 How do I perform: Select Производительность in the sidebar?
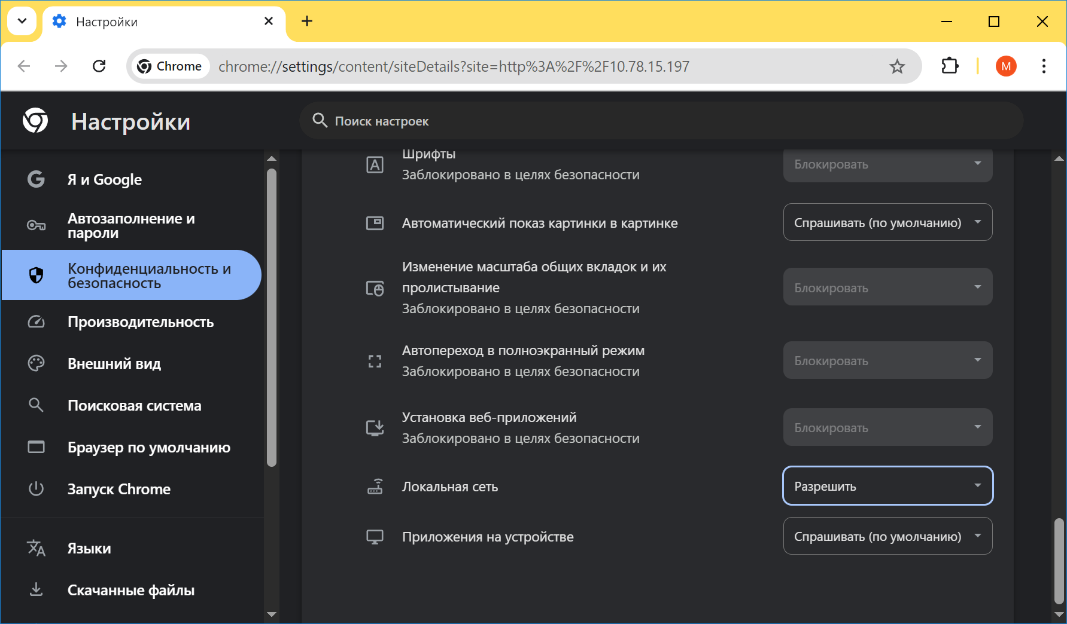point(141,322)
